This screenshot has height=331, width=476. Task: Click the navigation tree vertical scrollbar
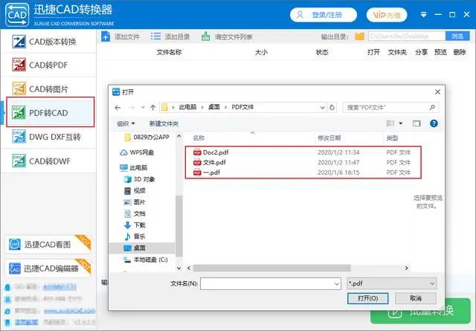click(179, 225)
